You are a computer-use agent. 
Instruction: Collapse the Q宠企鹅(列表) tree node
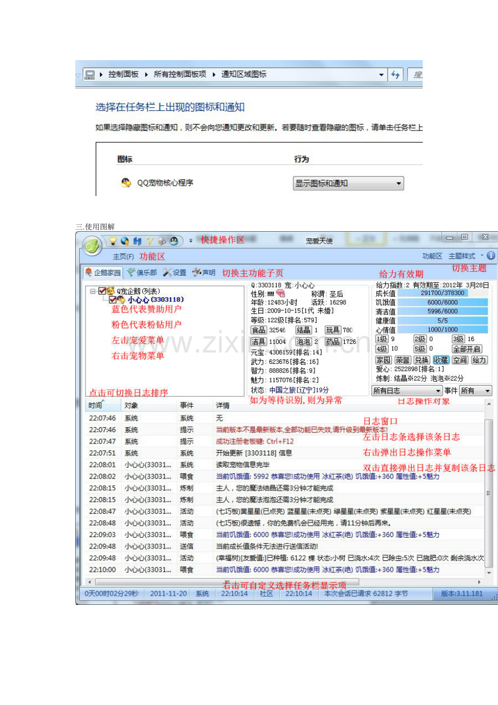[93, 291]
